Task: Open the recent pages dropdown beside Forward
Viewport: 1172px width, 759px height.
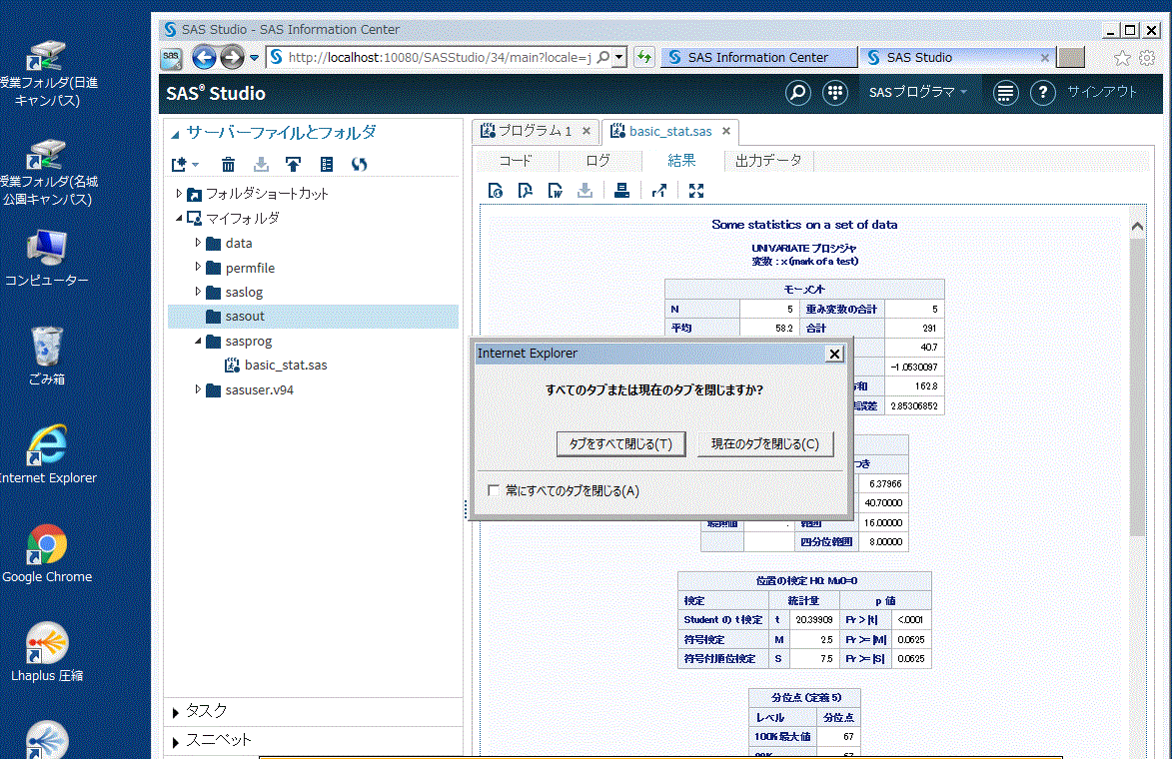Action: pos(254,58)
